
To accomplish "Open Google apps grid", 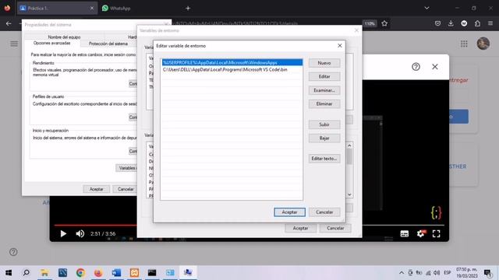I will [x=464, y=44].
